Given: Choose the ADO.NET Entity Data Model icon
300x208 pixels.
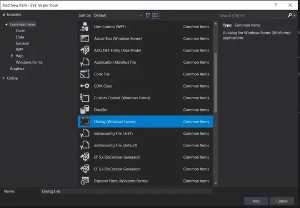Looking at the screenshot, I should [84, 50].
